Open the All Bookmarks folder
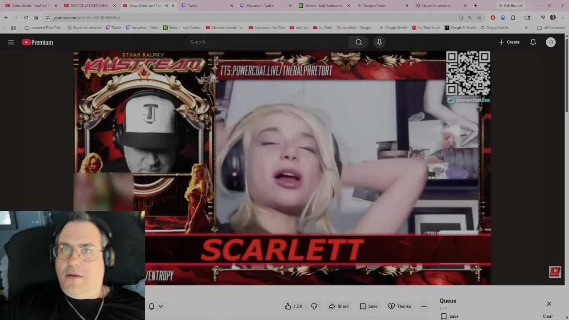 click(551, 28)
